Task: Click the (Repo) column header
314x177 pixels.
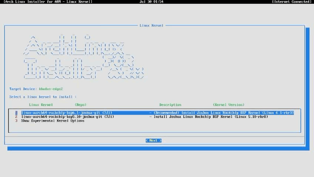Action: (x=80, y=105)
